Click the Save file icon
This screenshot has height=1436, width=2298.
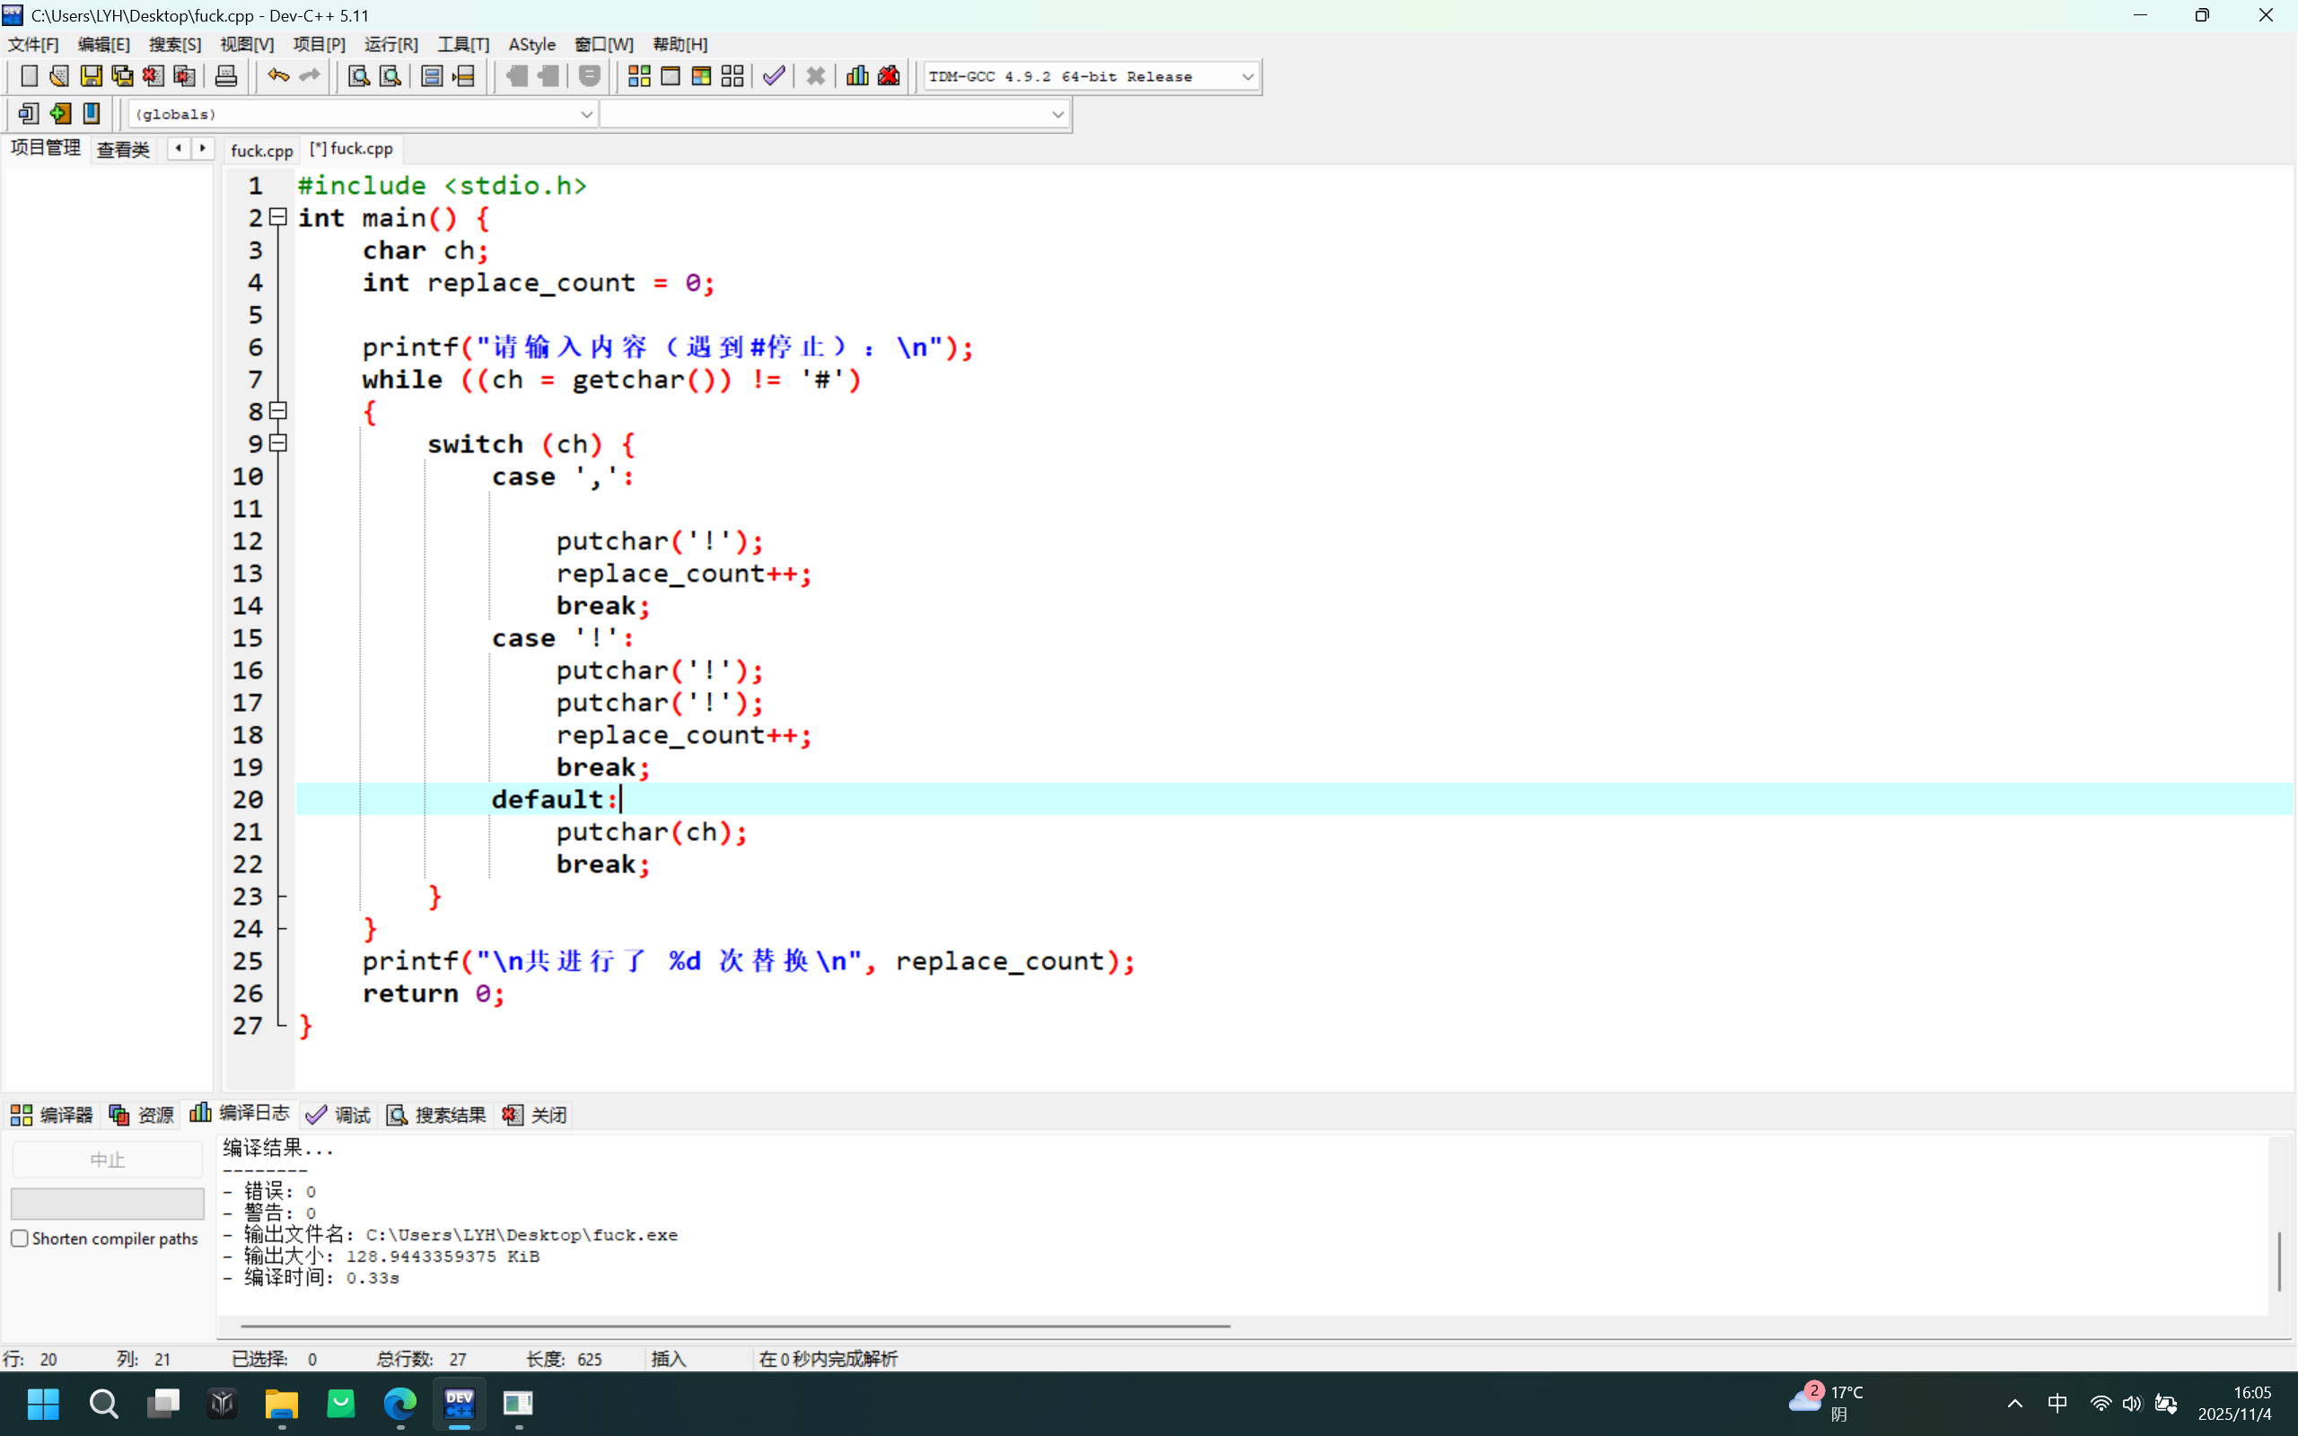(x=92, y=76)
